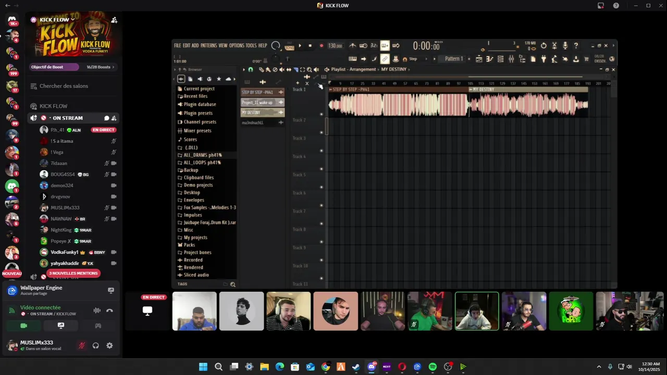Click the Discord disconnect call icon
Image resolution: width=667 pixels, height=375 pixels.
110,310
